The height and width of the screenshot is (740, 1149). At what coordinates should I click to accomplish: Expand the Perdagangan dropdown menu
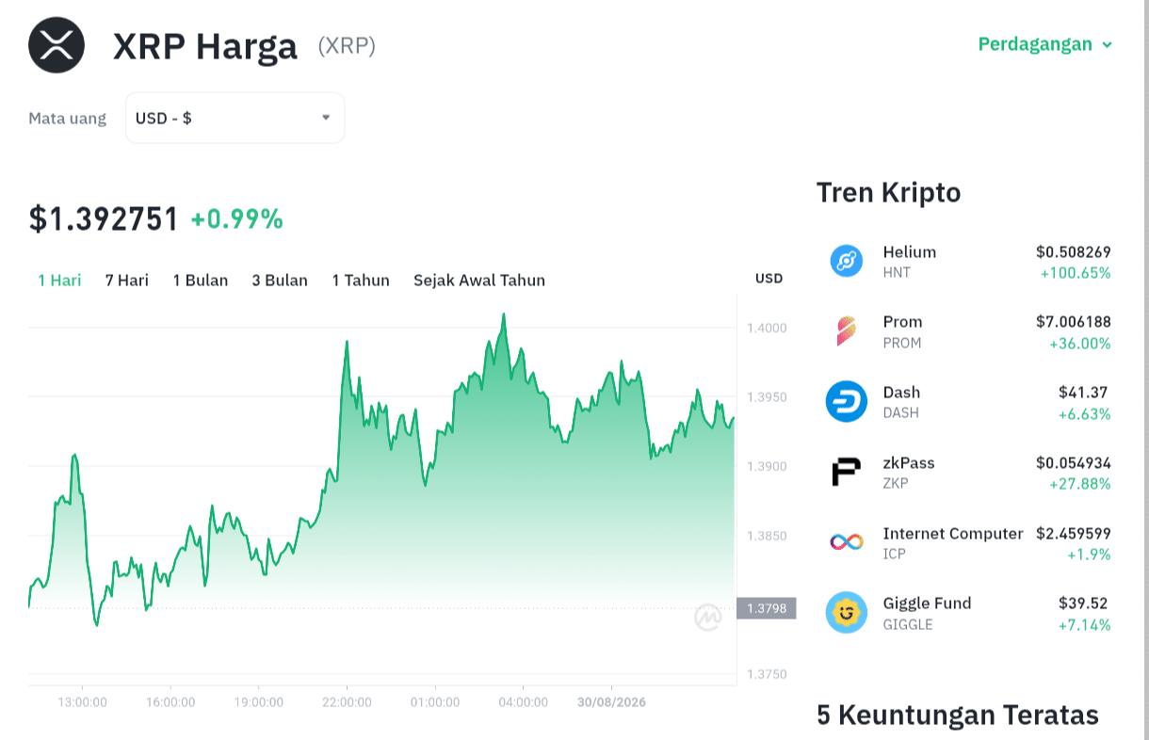pos(1045,44)
